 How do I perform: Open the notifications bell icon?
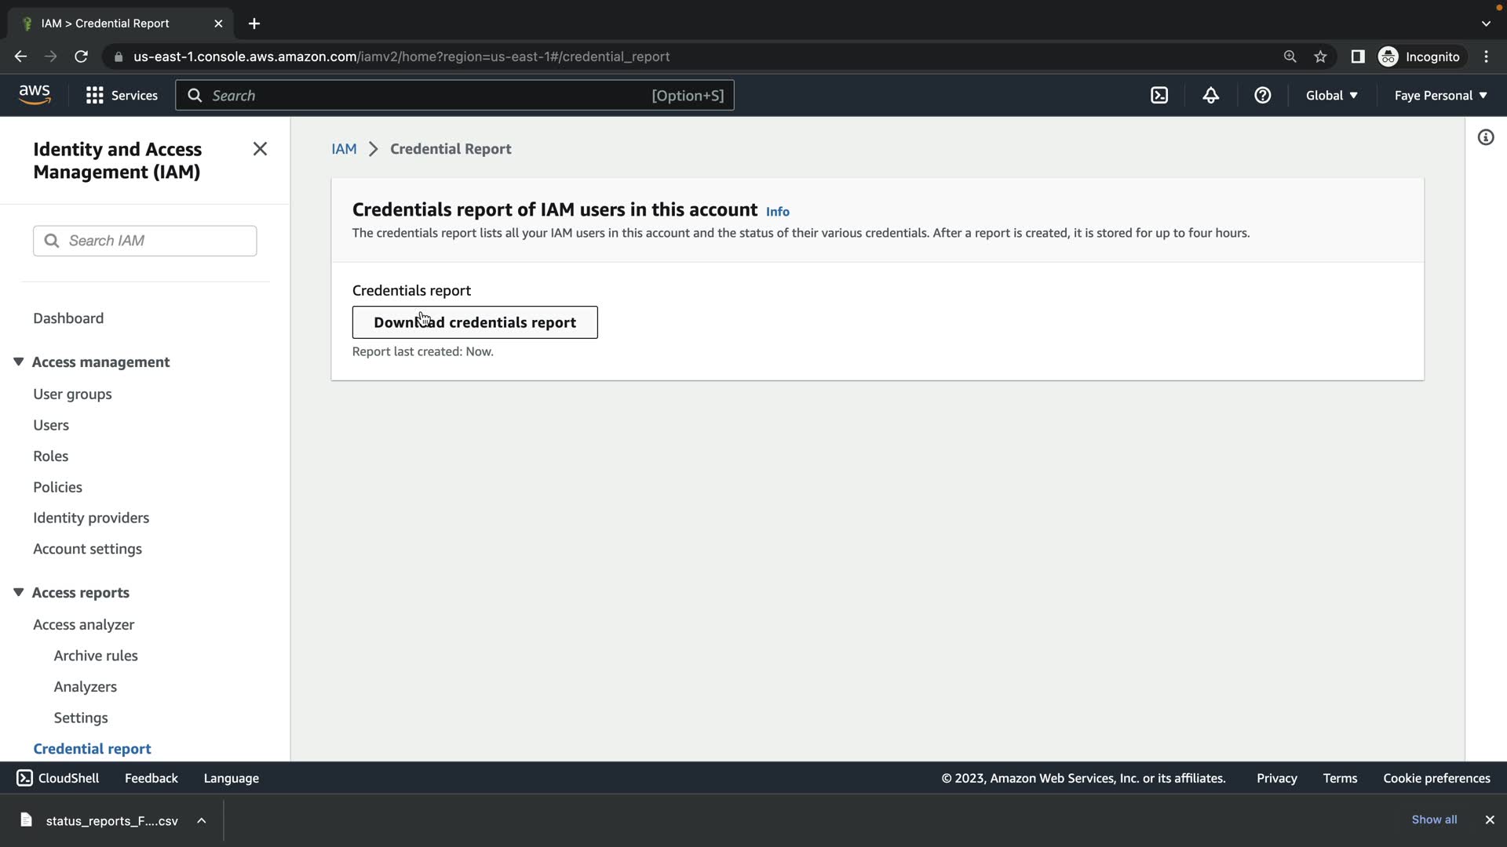pyautogui.click(x=1210, y=96)
